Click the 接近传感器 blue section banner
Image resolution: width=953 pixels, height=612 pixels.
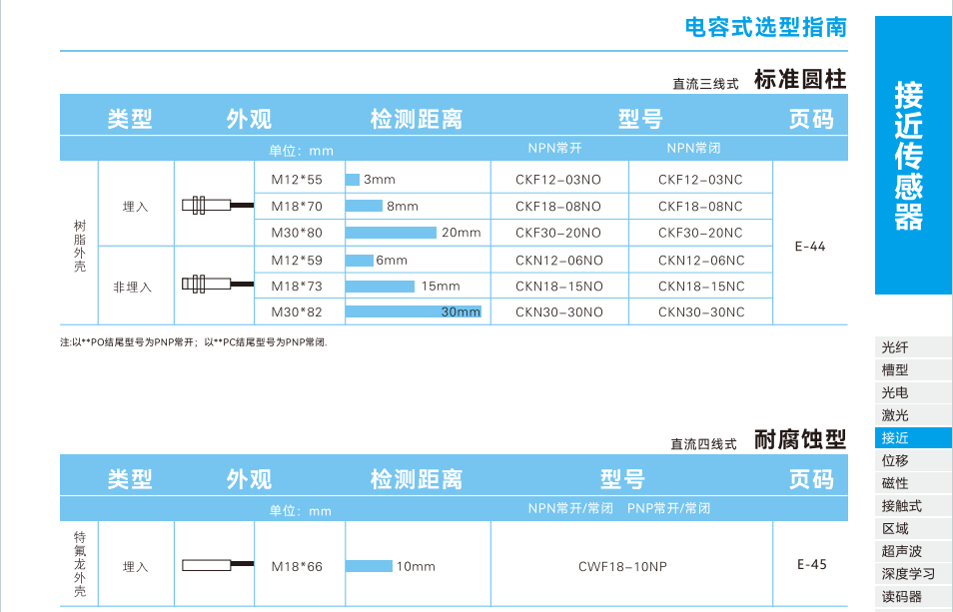coord(913,156)
